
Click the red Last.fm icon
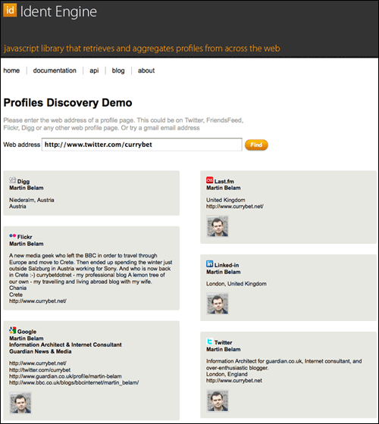[x=209, y=180]
